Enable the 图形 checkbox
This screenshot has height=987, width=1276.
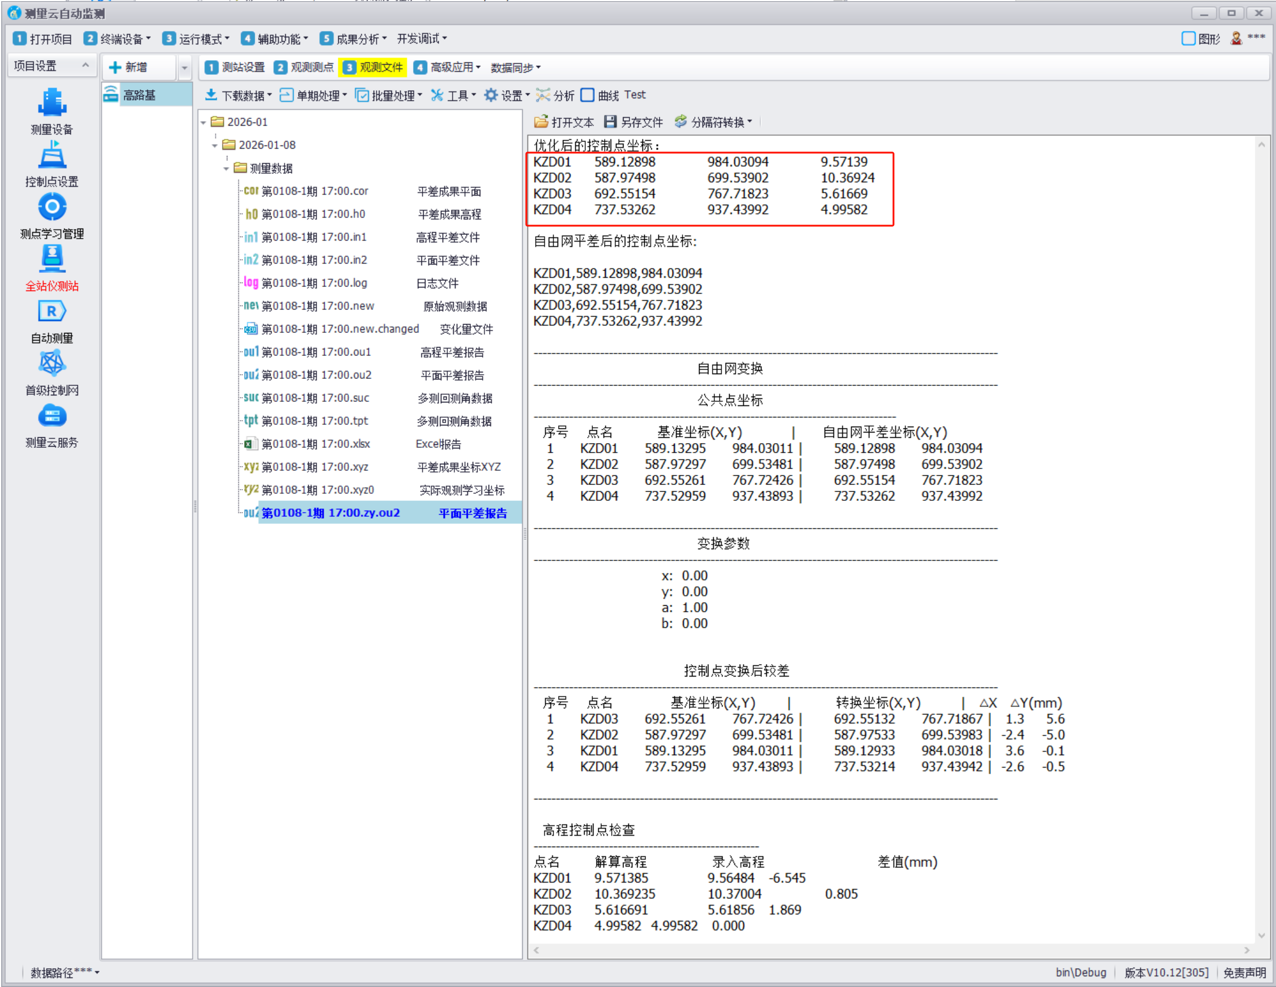point(1188,39)
